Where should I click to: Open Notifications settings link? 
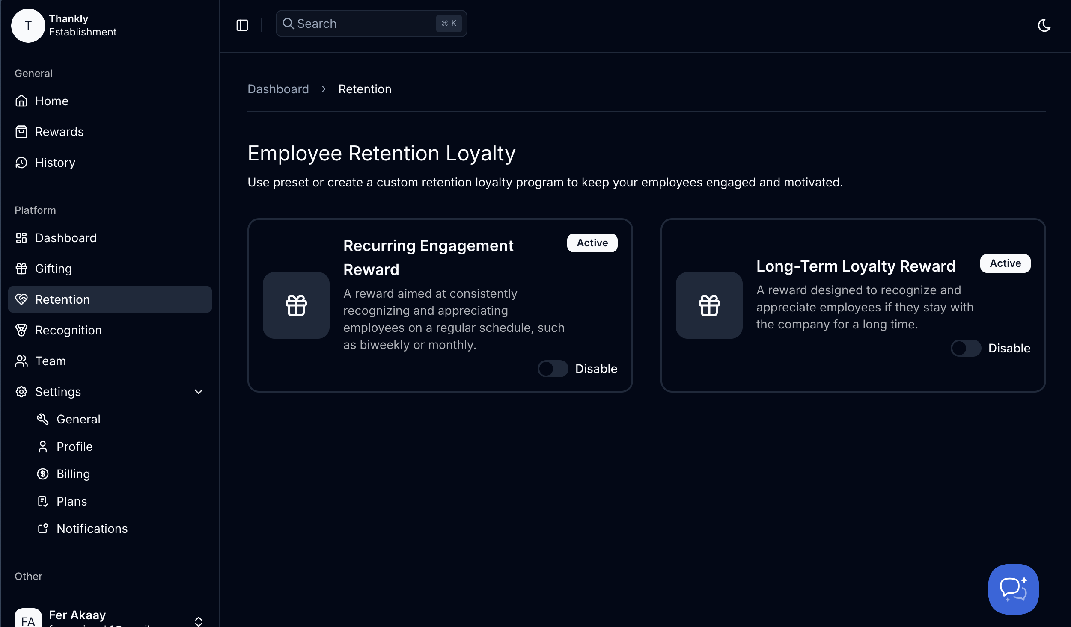[92, 529]
